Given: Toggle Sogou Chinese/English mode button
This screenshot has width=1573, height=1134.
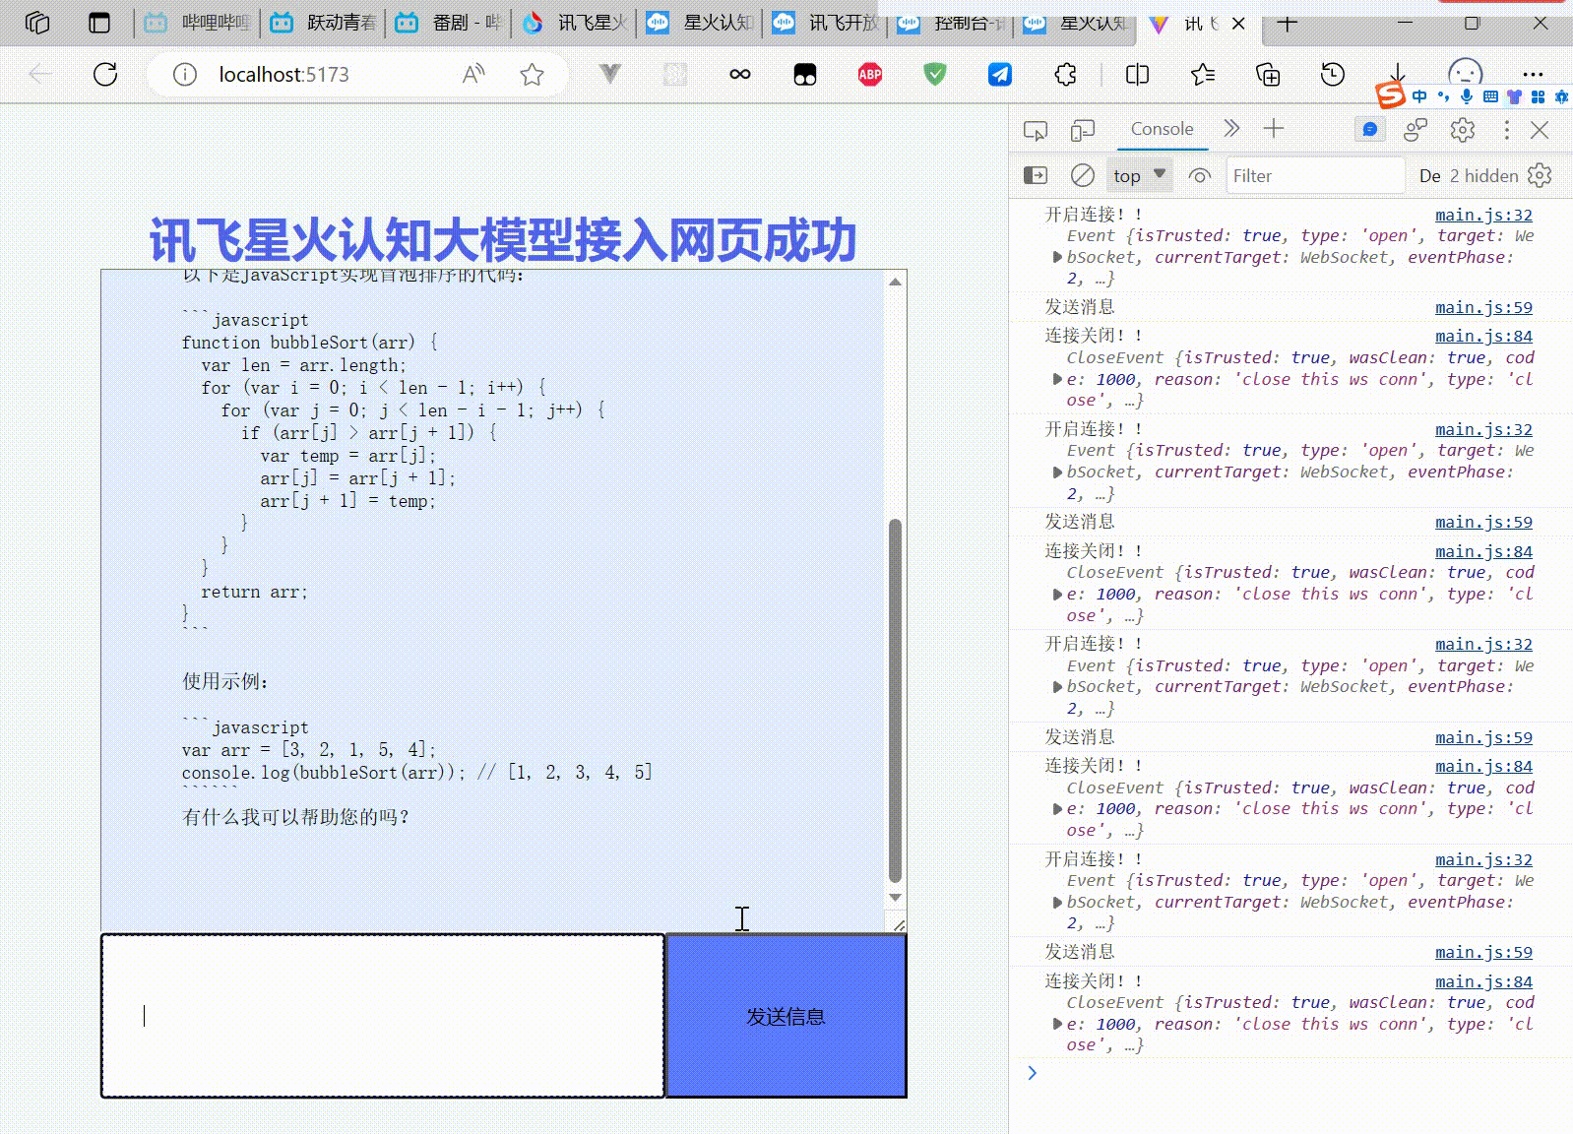Looking at the screenshot, I should (1419, 96).
